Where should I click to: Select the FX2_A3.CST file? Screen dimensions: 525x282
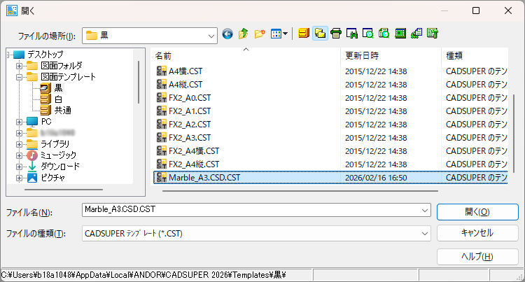(x=189, y=137)
